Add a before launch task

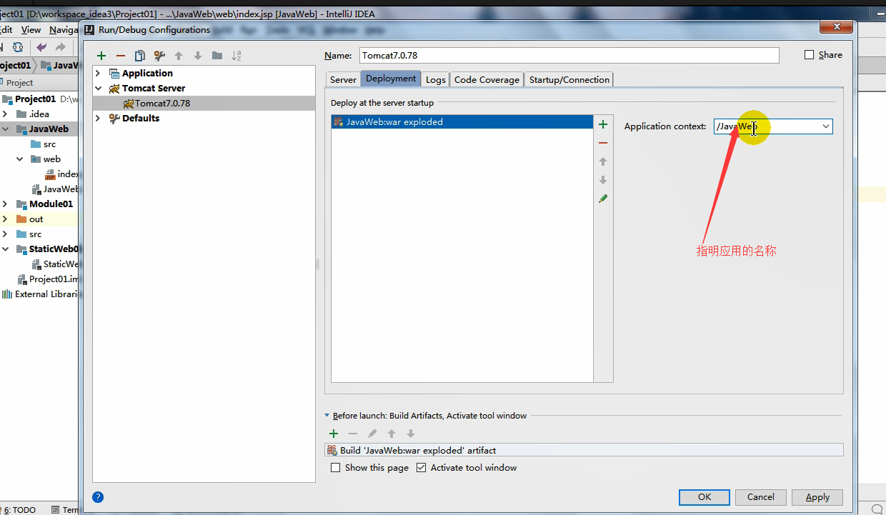[334, 434]
